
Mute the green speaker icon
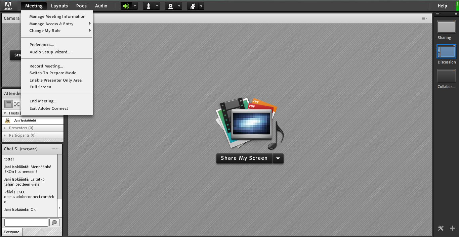click(126, 6)
